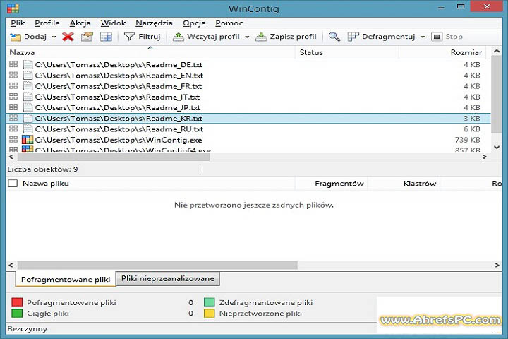Screen dimensions: 508x339
Task: Open the Opcje menu
Action: [194, 23]
